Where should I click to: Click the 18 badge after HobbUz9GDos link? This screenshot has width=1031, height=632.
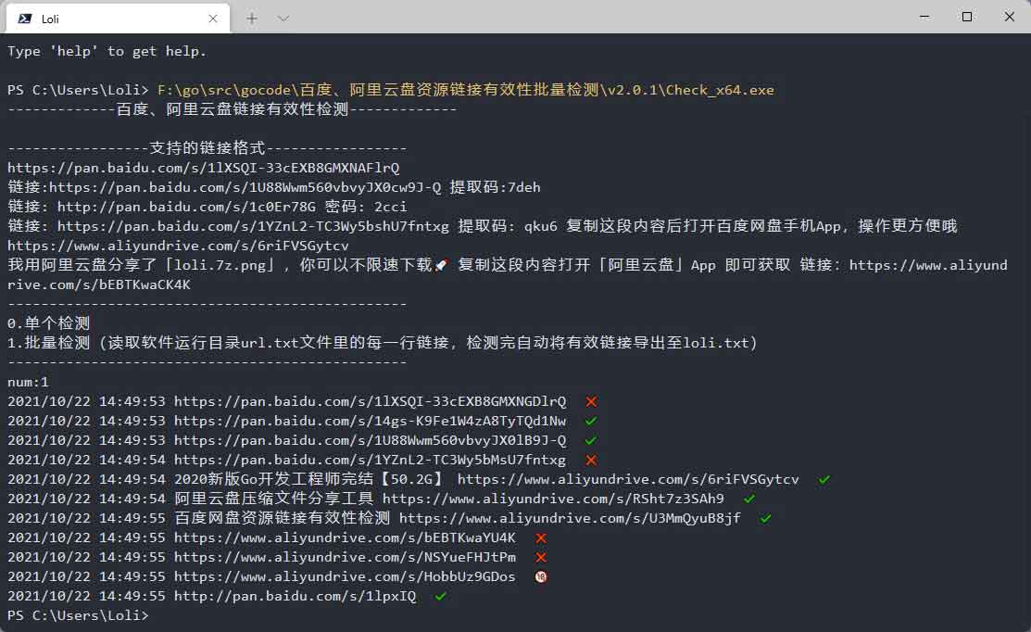540,576
